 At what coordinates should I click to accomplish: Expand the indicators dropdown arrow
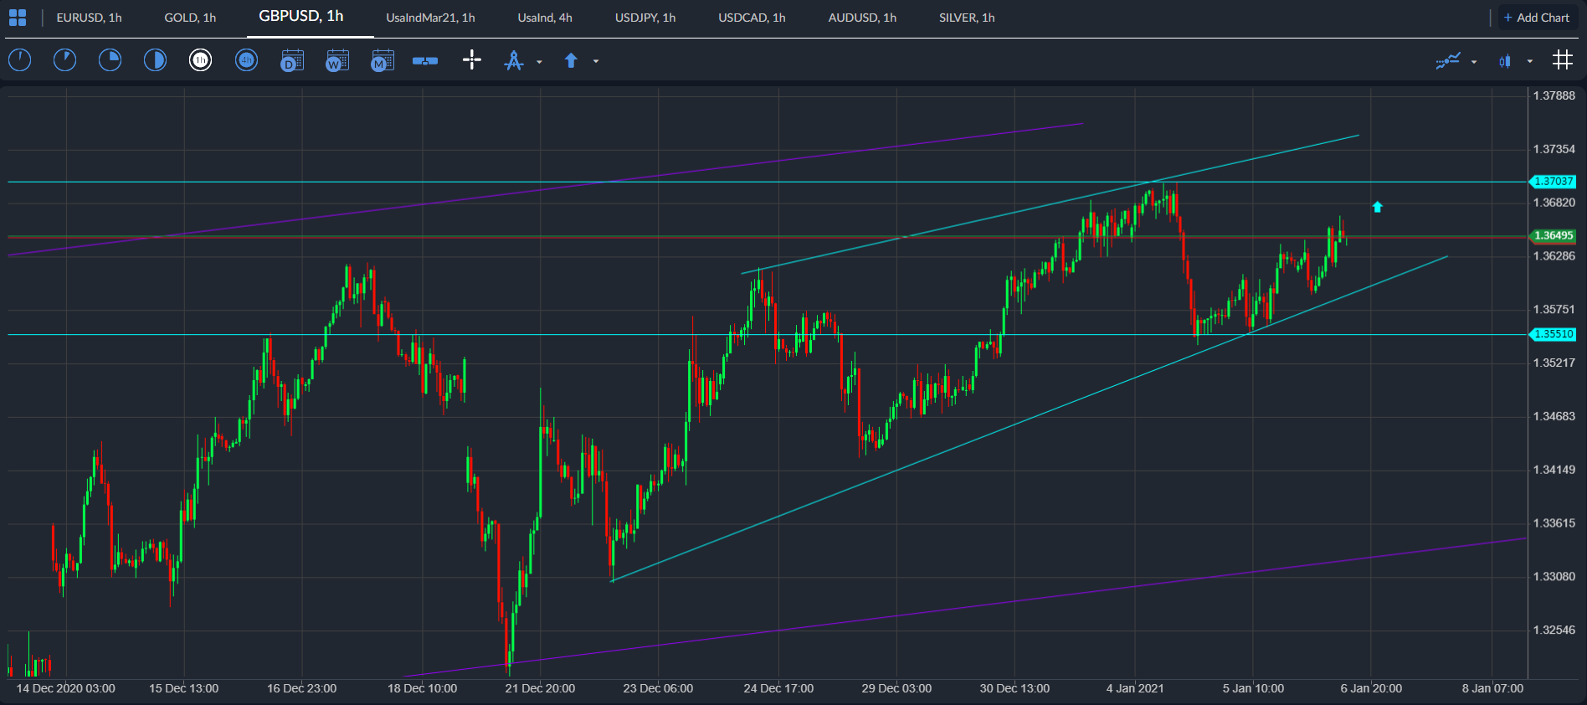[1474, 61]
